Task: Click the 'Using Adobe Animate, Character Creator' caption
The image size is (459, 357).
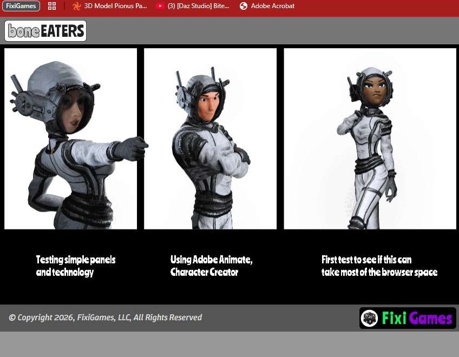Action: click(211, 266)
